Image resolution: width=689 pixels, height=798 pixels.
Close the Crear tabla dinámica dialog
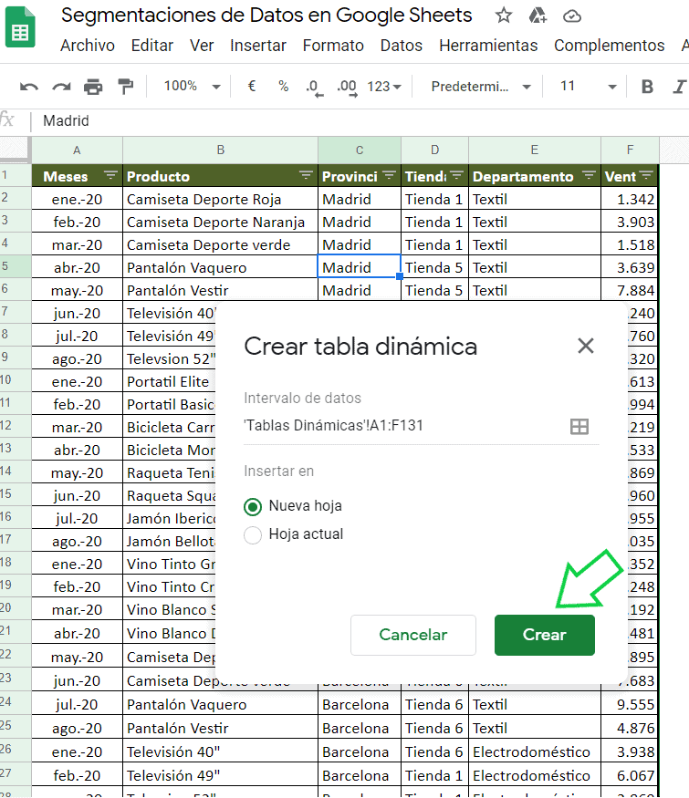pos(586,346)
